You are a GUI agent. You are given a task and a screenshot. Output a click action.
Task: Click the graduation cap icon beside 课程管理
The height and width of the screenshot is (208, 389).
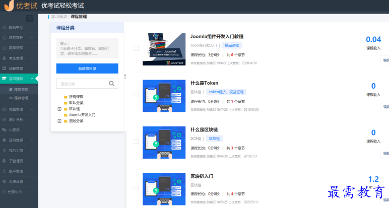pos(11,90)
